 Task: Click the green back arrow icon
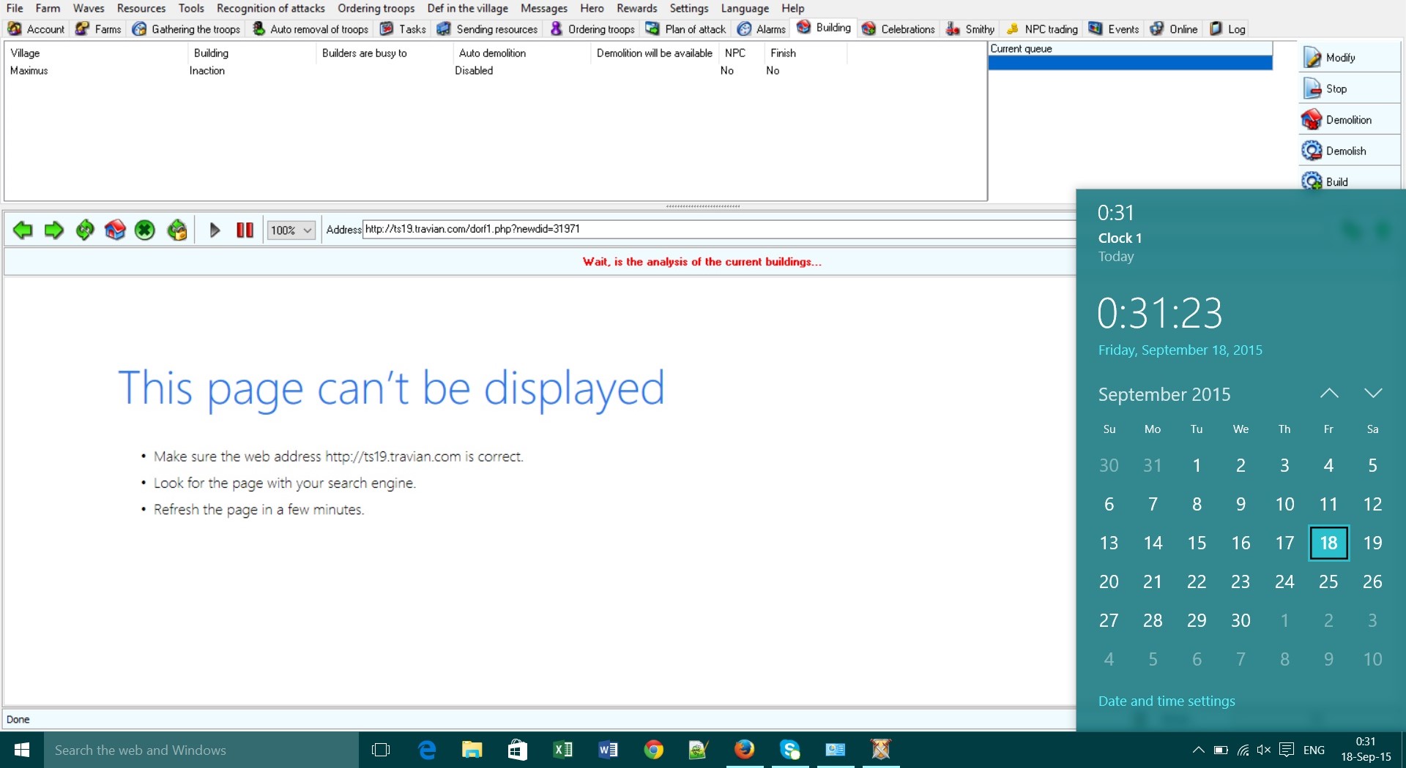tap(23, 230)
